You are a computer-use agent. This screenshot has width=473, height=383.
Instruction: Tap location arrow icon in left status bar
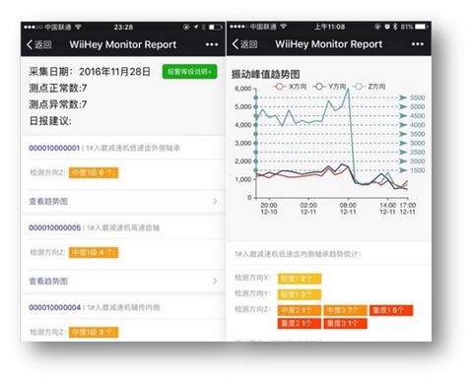196,27
